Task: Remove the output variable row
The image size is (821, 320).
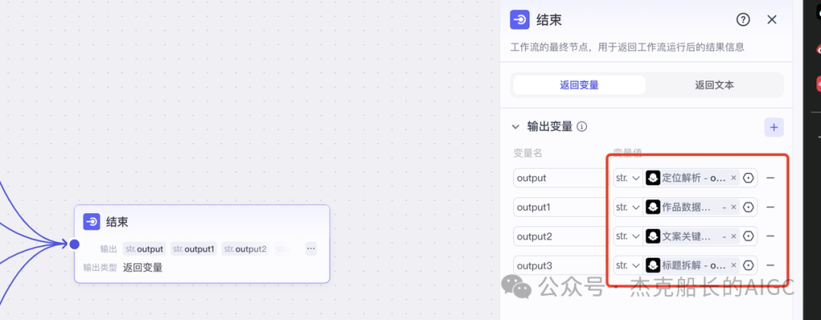Action: tap(770, 178)
